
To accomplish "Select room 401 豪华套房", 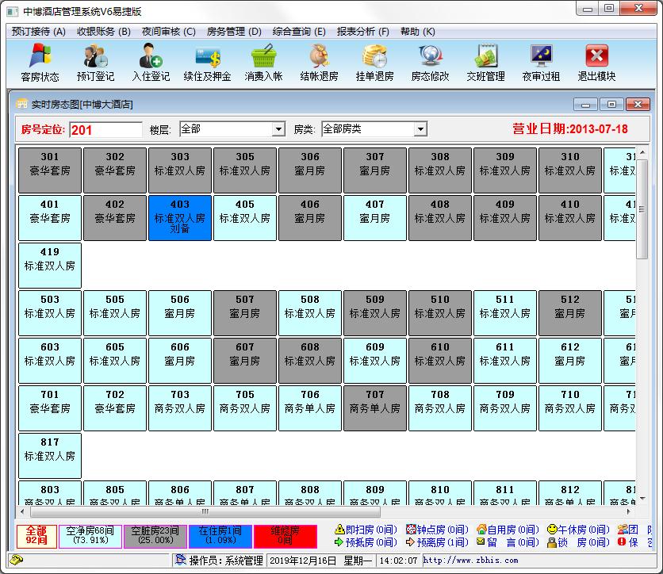I will click(x=50, y=218).
